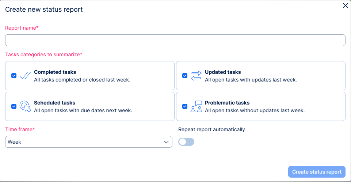The image size is (351, 182).
Task: Deselect the Problematic tasks checkbox
Action: pos(185,106)
